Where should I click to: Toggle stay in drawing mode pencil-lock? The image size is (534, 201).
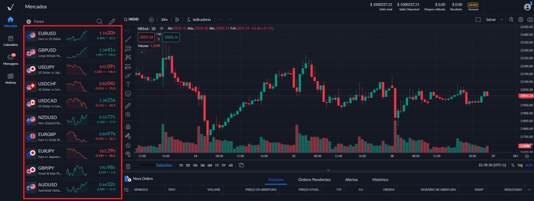coord(128,136)
